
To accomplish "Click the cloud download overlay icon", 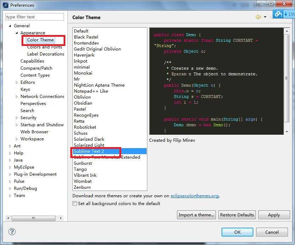I will (278, 14).
